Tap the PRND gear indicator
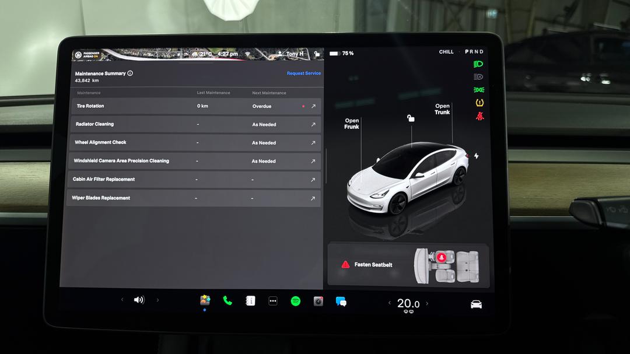Image resolution: width=630 pixels, height=354 pixels. coord(474,52)
